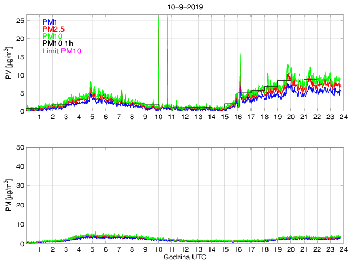Click the green PM10 legend entry
This screenshot has width=350, height=262.
52,37
